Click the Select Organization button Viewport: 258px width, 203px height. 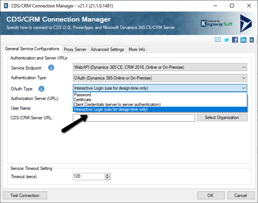[222, 117]
